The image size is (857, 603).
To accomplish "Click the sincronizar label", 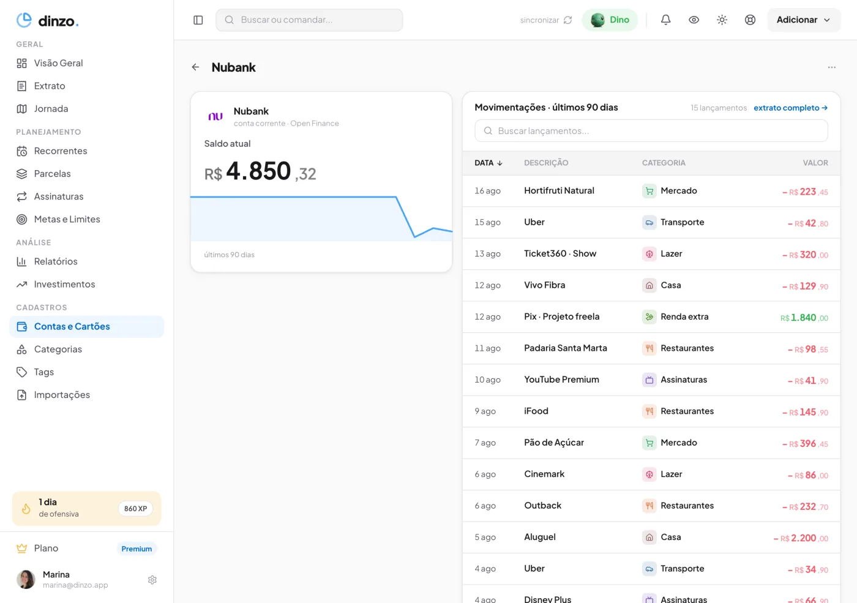I will 539,20.
